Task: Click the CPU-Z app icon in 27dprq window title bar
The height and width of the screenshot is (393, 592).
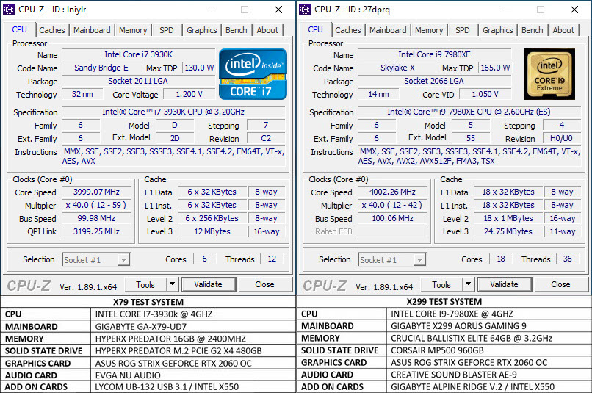Action: point(305,10)
